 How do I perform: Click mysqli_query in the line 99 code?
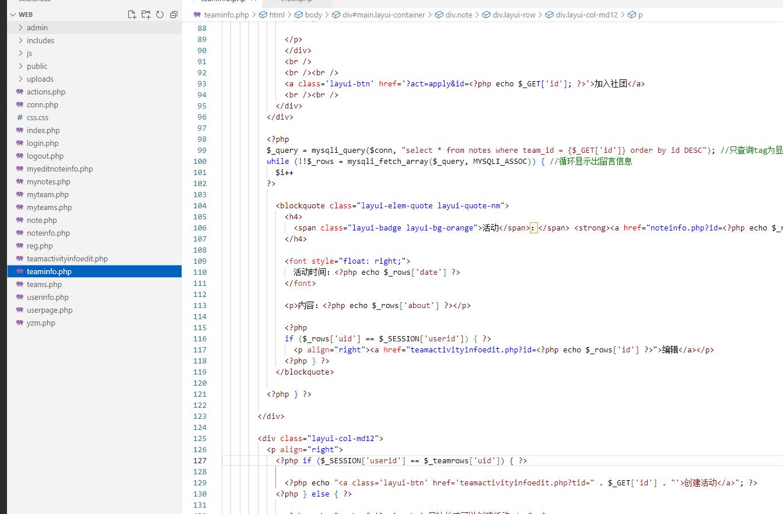pyautogui.click(x=338, y=150)
